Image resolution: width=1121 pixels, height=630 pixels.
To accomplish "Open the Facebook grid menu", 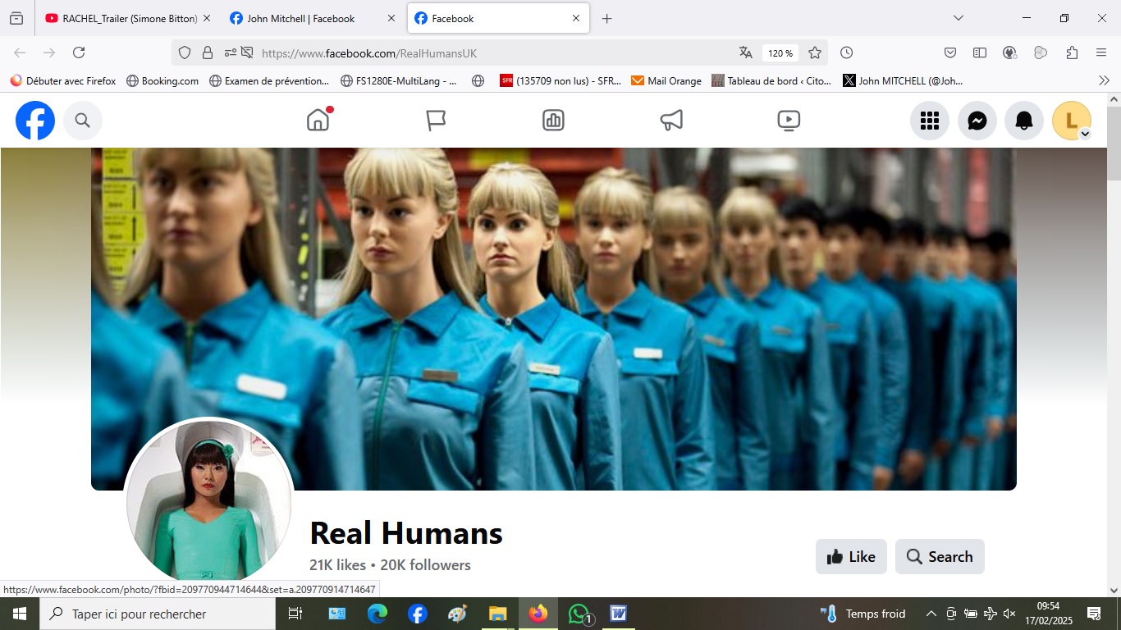I will 929,121.
